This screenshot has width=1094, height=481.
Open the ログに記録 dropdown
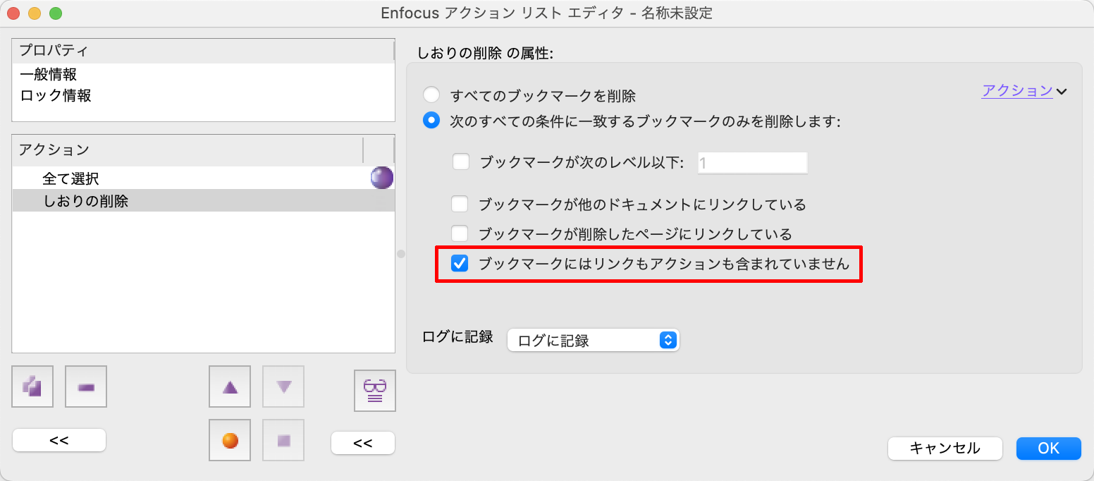coord(593,341)
